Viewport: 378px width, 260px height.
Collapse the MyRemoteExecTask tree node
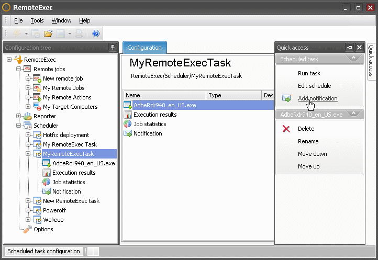point(28,153)
